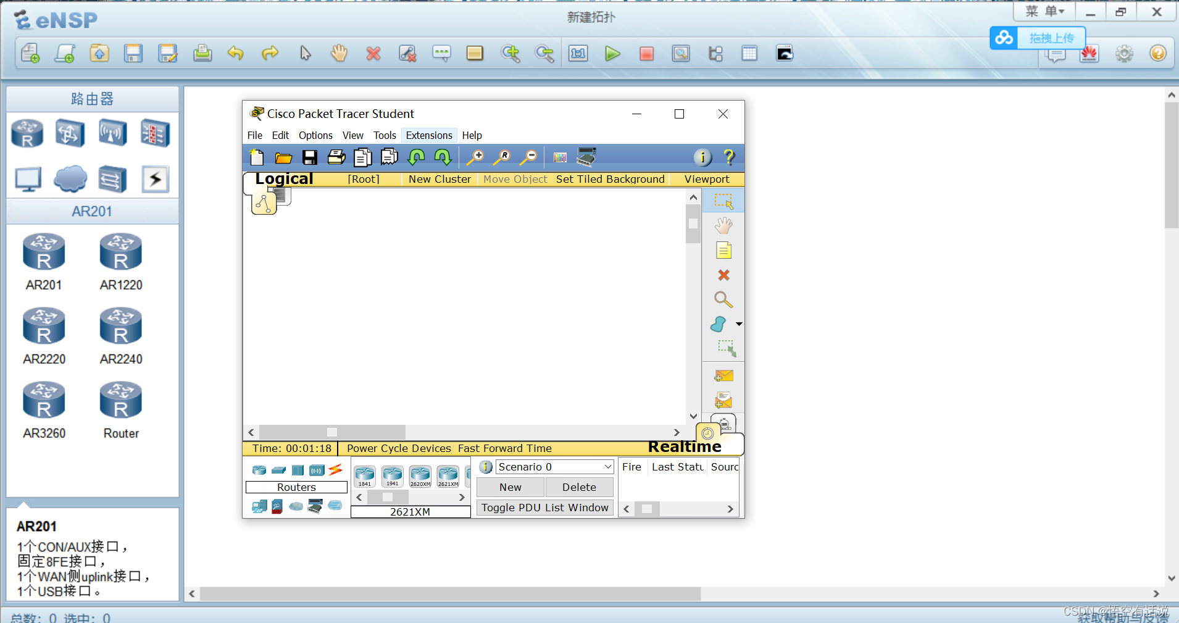Click Packet Tracer open folder icon
This screenshot has height=623, width=1179.
(283, 157)
